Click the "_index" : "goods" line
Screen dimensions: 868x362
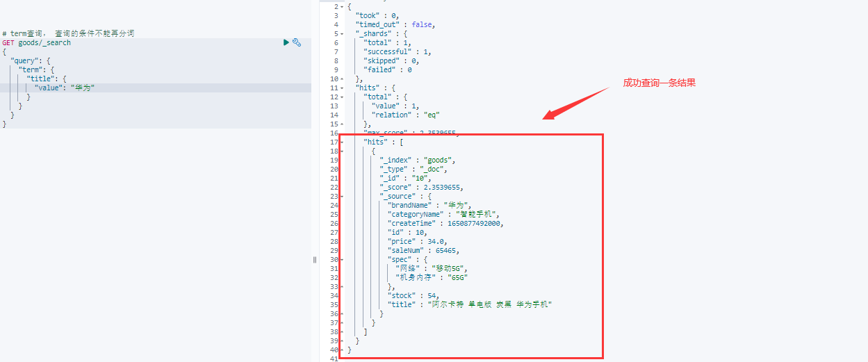[418, 160]
